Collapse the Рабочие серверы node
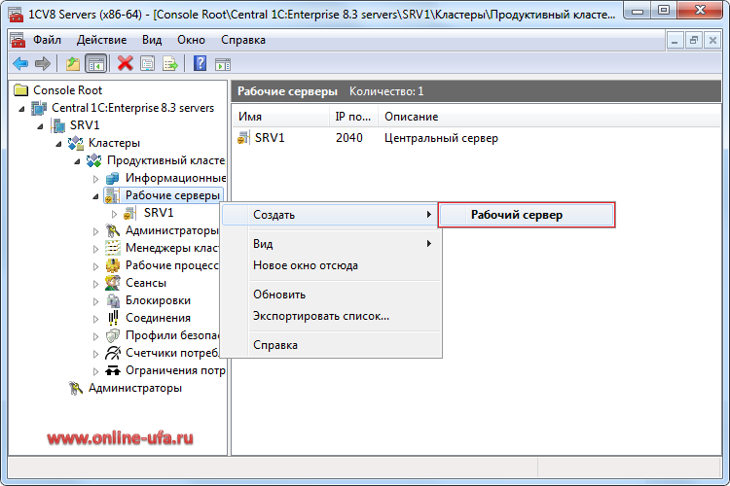Screen dimensions: 730x486 (95, 196)
